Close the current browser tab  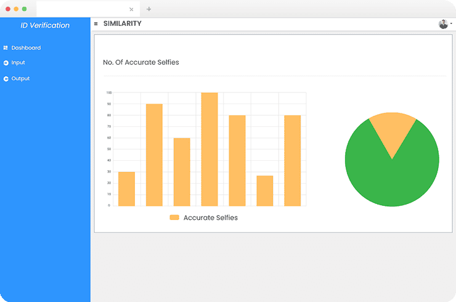[131, 9]
